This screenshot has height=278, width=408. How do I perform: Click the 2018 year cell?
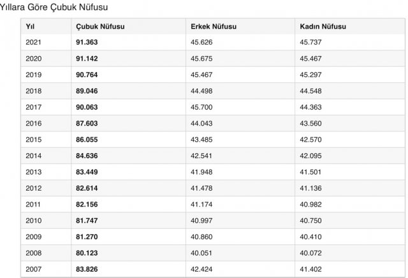(34, 91)
